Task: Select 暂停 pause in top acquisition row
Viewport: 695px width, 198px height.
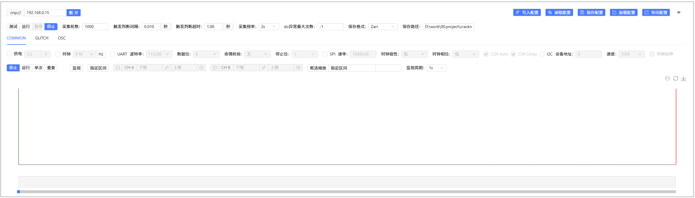Action: [x=38, y=27]
